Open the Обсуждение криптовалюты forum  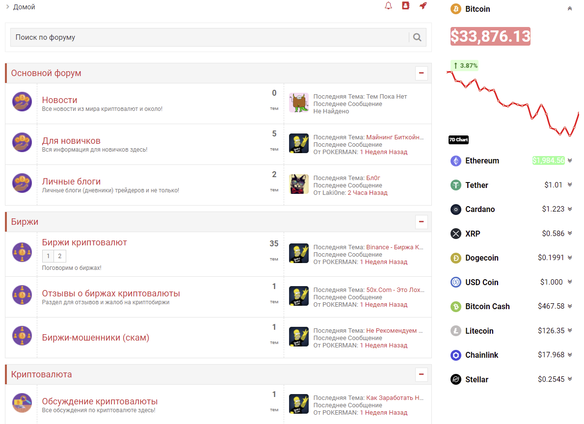[100, 401]
